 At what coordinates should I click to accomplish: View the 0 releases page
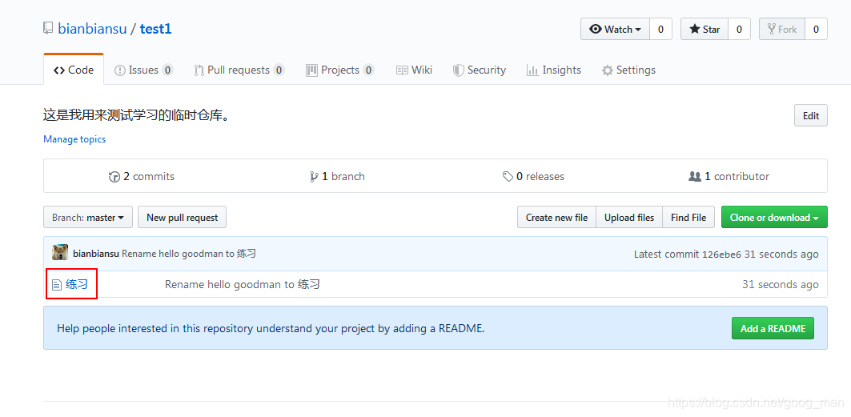[533, 176]
